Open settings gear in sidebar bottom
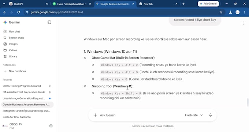Screen dimensions: 249x132 (x=51, y=126)
